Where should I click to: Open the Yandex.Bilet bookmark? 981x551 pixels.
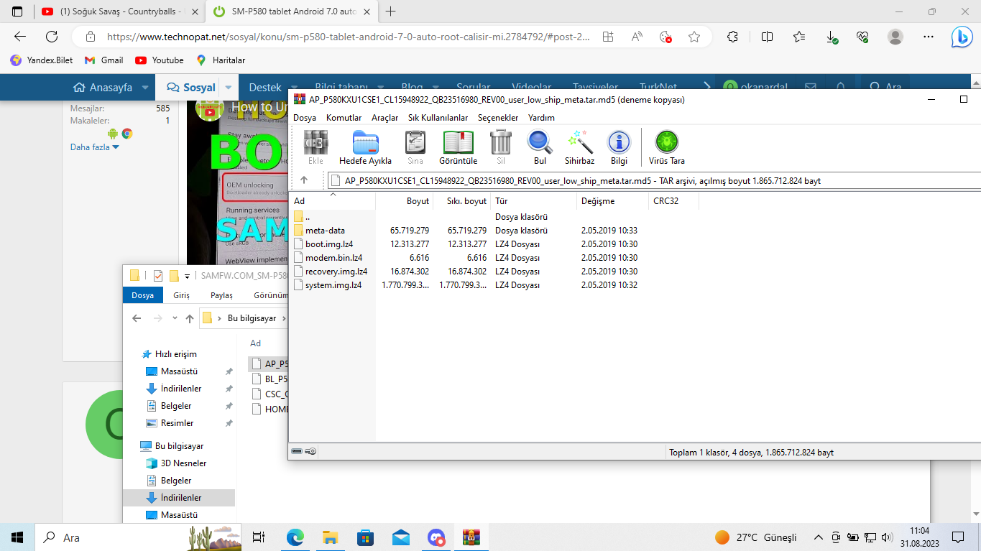(x=42, y=60)
